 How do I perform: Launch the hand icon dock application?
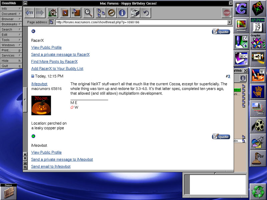258,92
